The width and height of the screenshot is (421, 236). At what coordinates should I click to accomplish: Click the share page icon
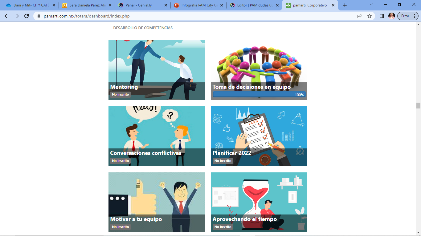pyautogui.click(x=360, y=16)
